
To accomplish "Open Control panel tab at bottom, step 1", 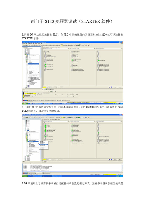I will 30,100.
